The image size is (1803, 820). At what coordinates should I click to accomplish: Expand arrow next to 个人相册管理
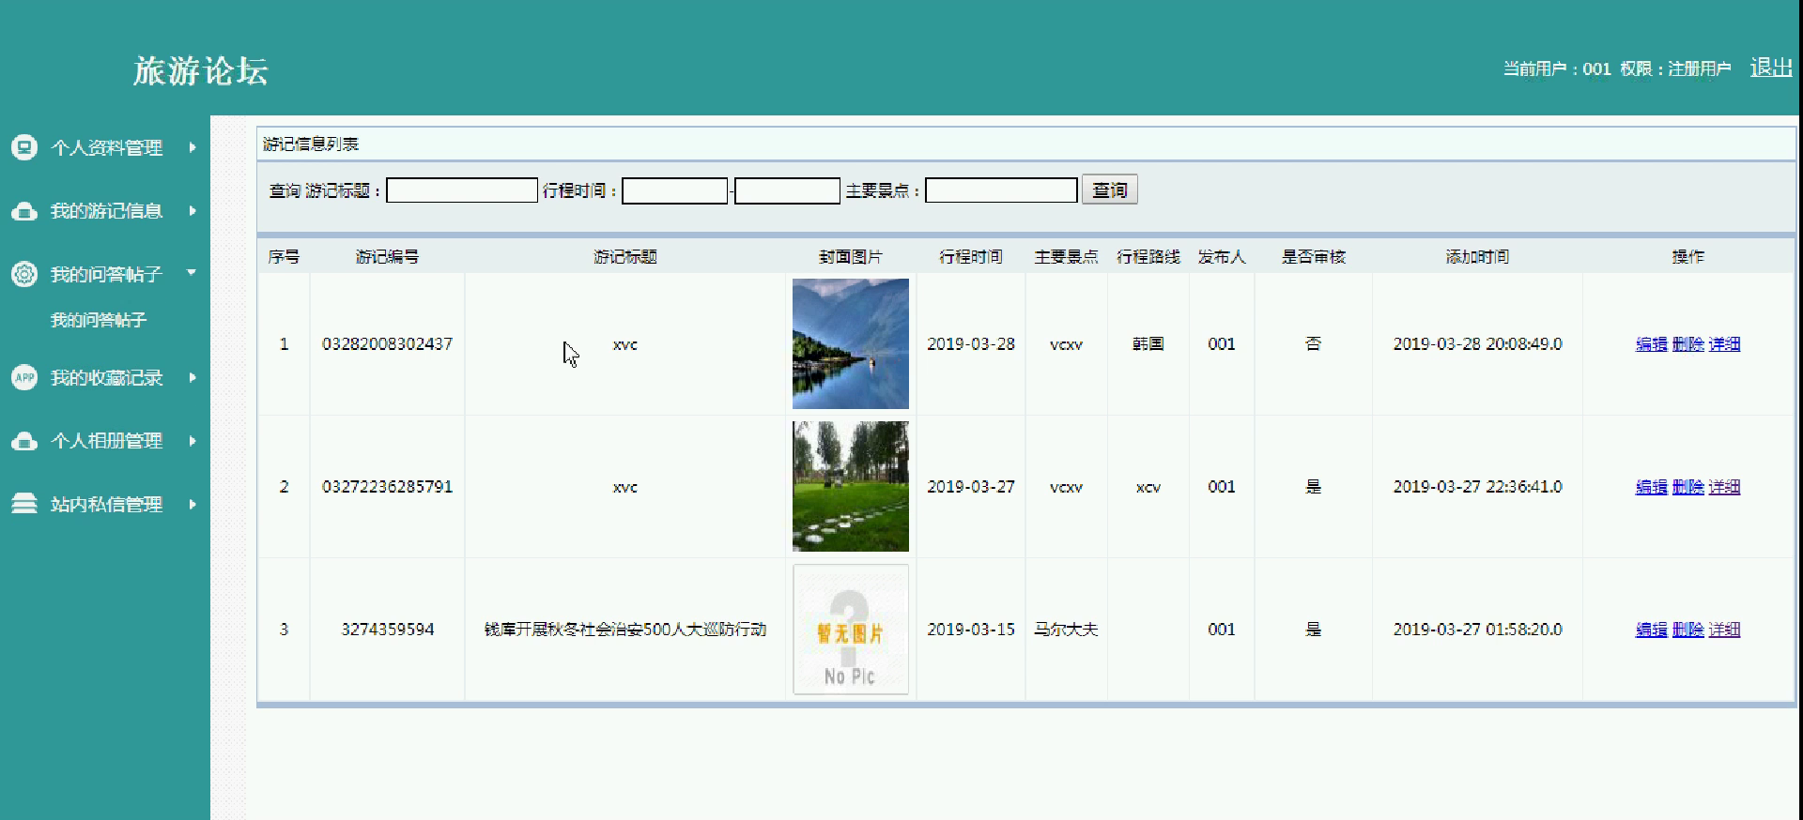[x=192, y=441]
